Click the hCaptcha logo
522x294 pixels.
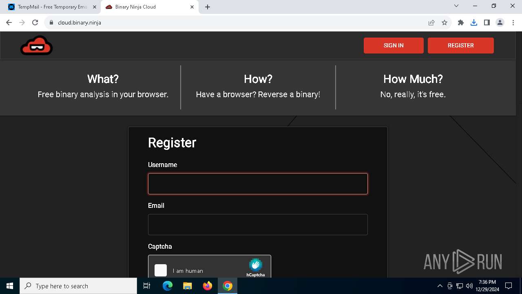click(256, 267)
